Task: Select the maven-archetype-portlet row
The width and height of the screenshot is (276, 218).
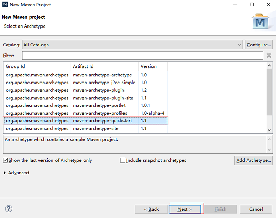Action: [x=85, y=105]
